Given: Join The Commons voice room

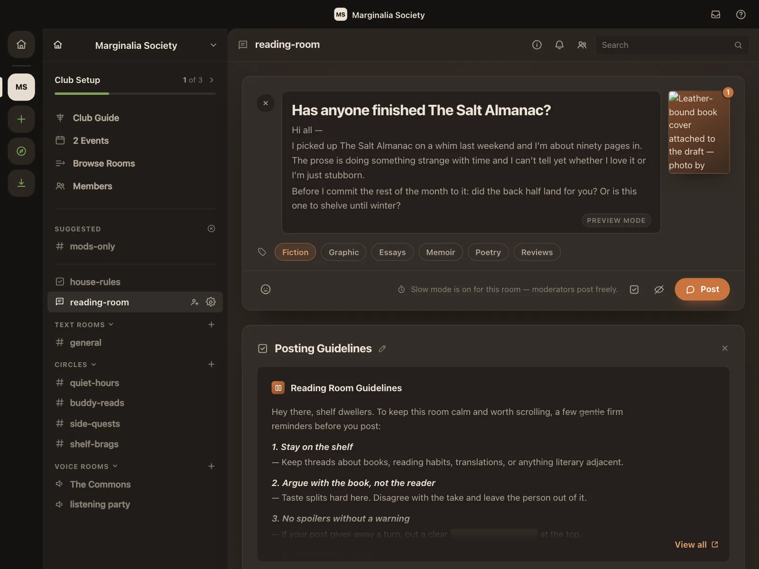Looking at the screenshot, I should 135,484.
